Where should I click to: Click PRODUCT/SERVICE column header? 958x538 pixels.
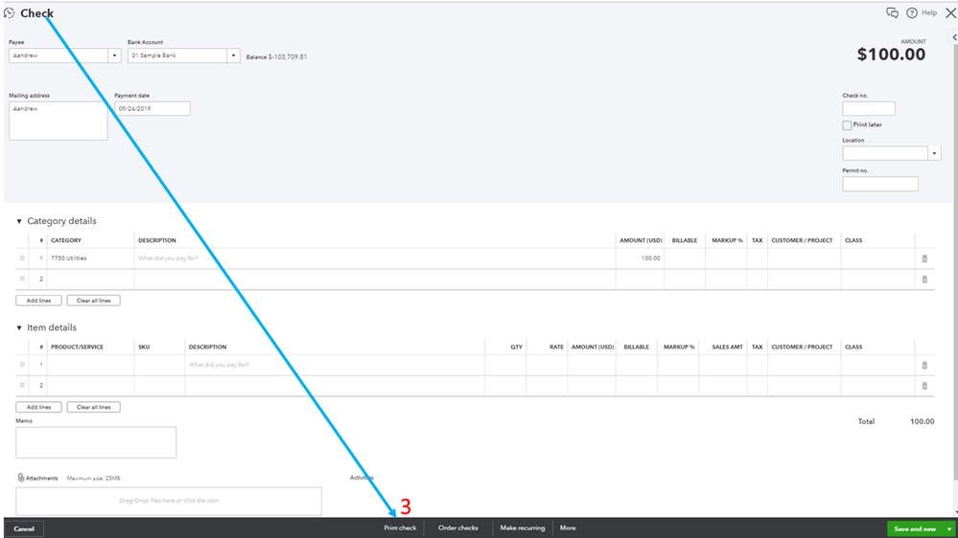[x=77, y=347]
